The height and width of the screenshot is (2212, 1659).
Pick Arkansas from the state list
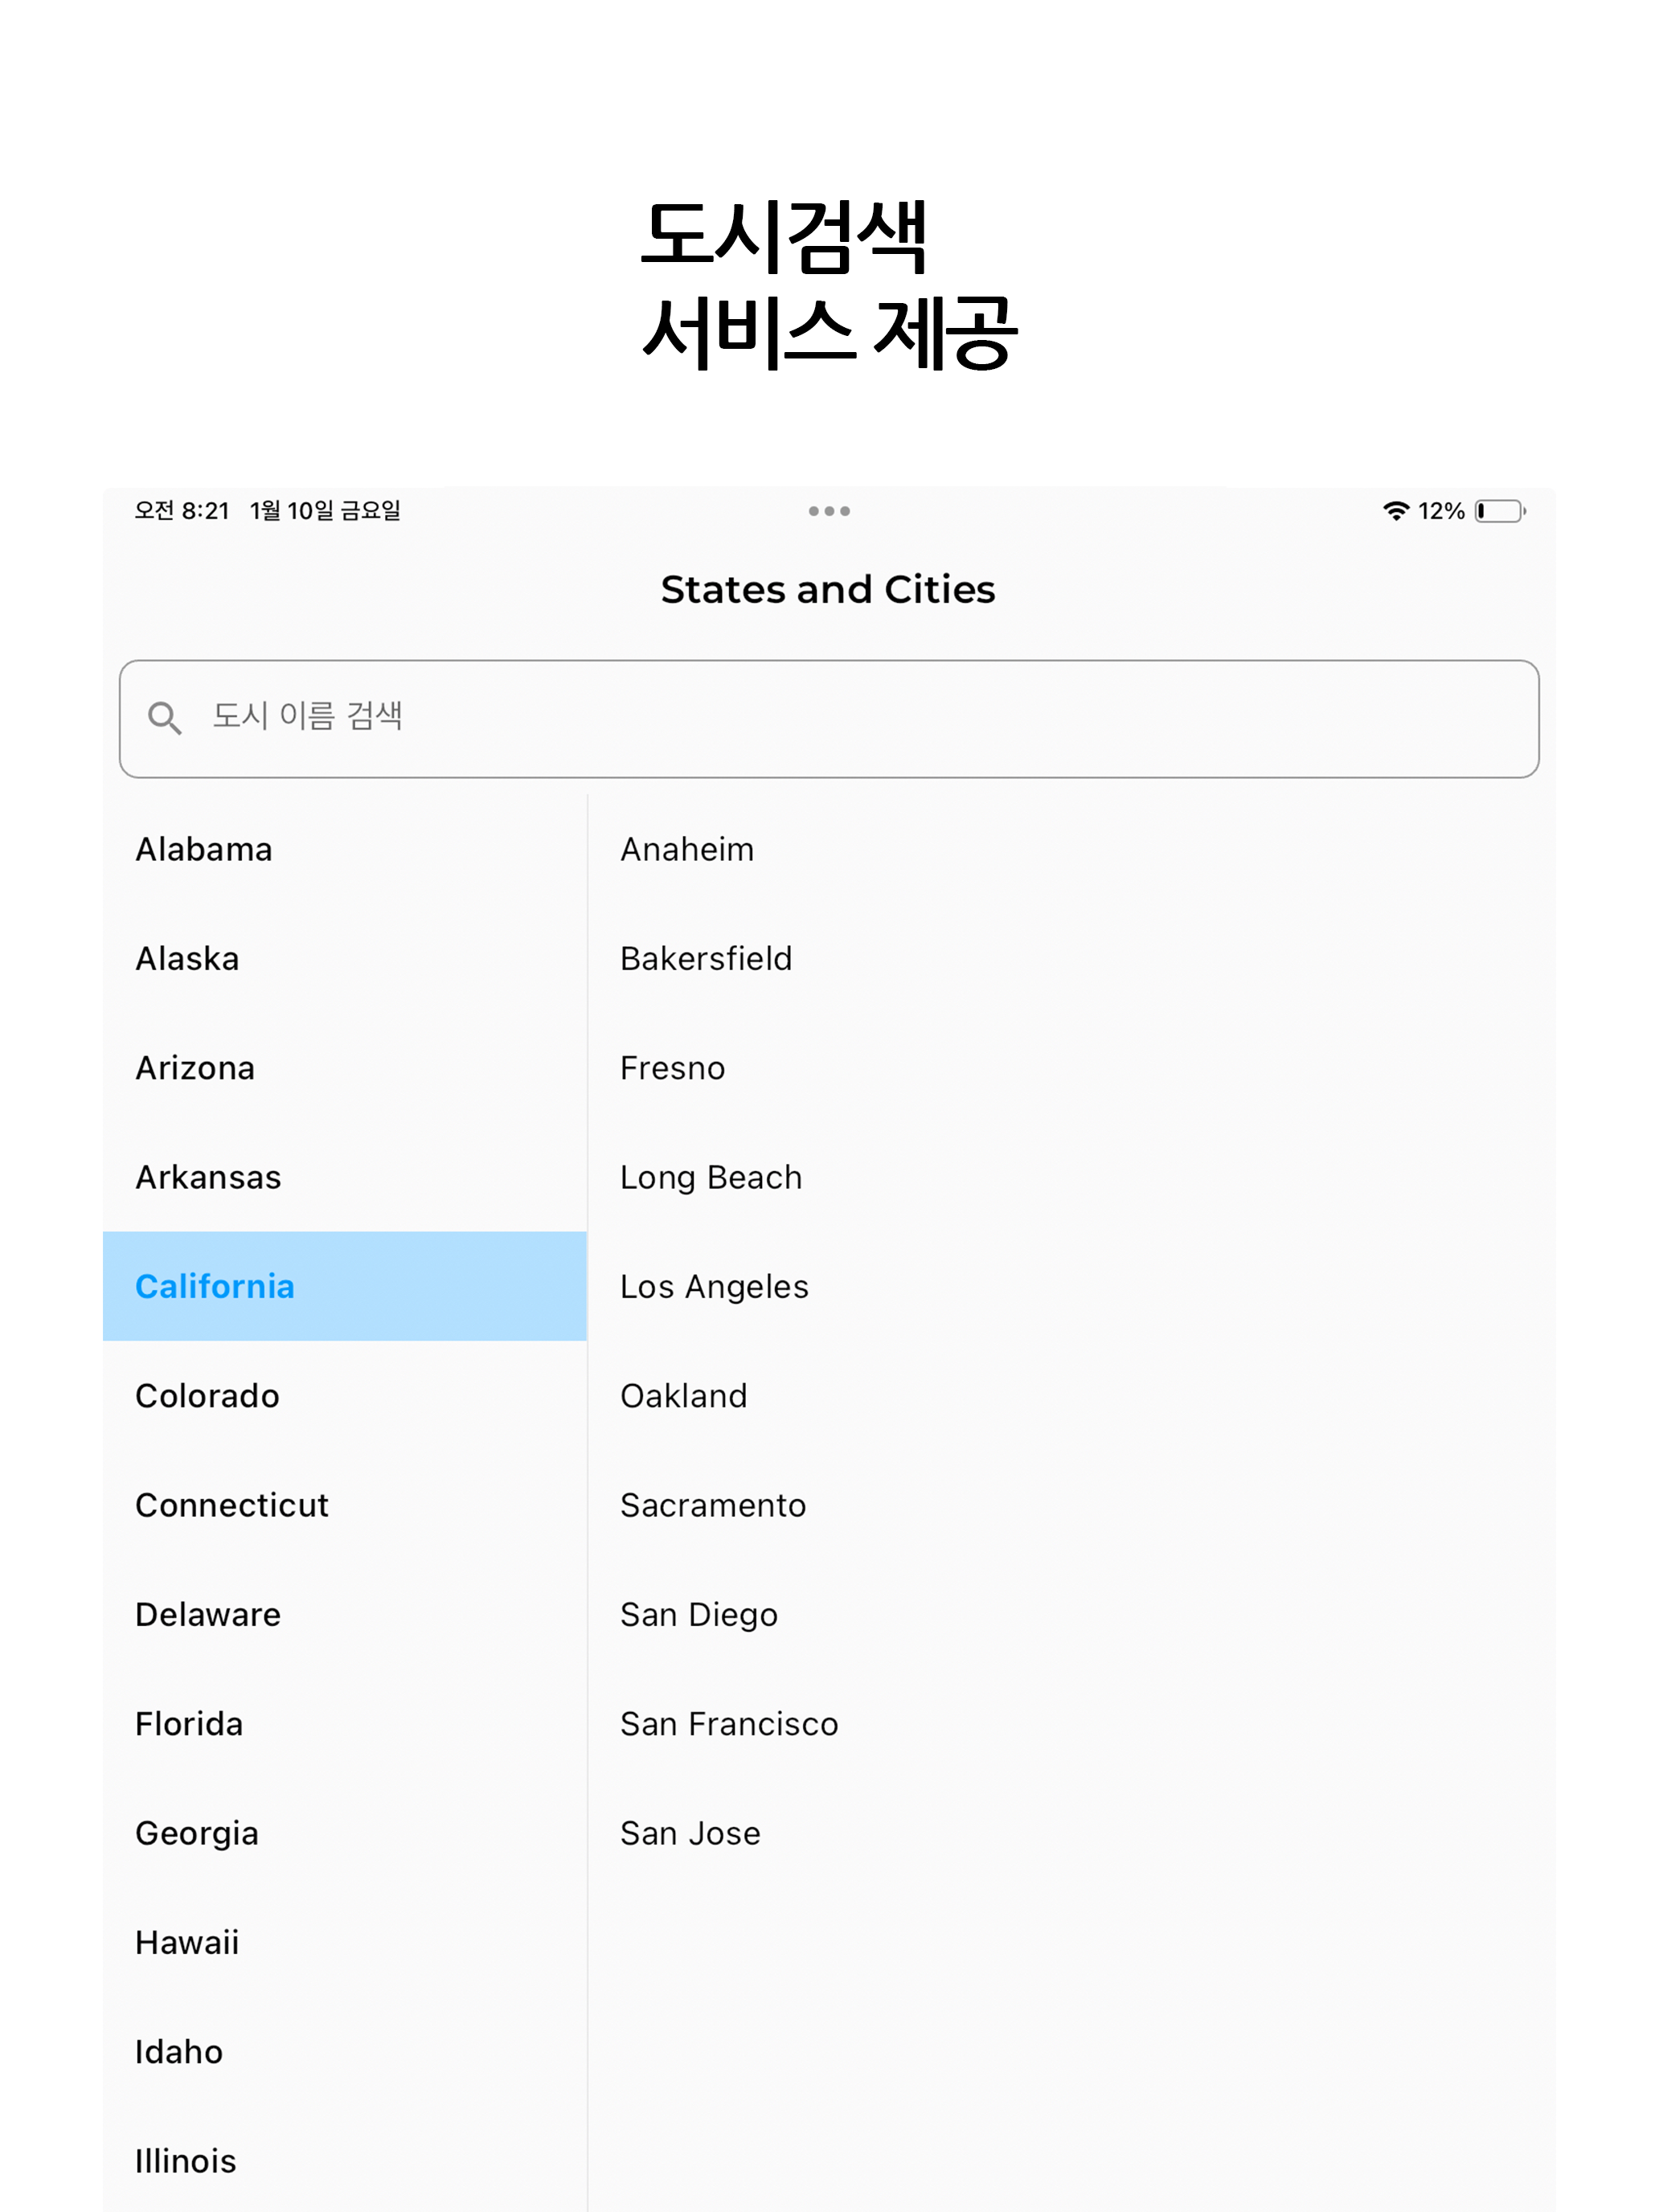click(x=345, y=1177)
